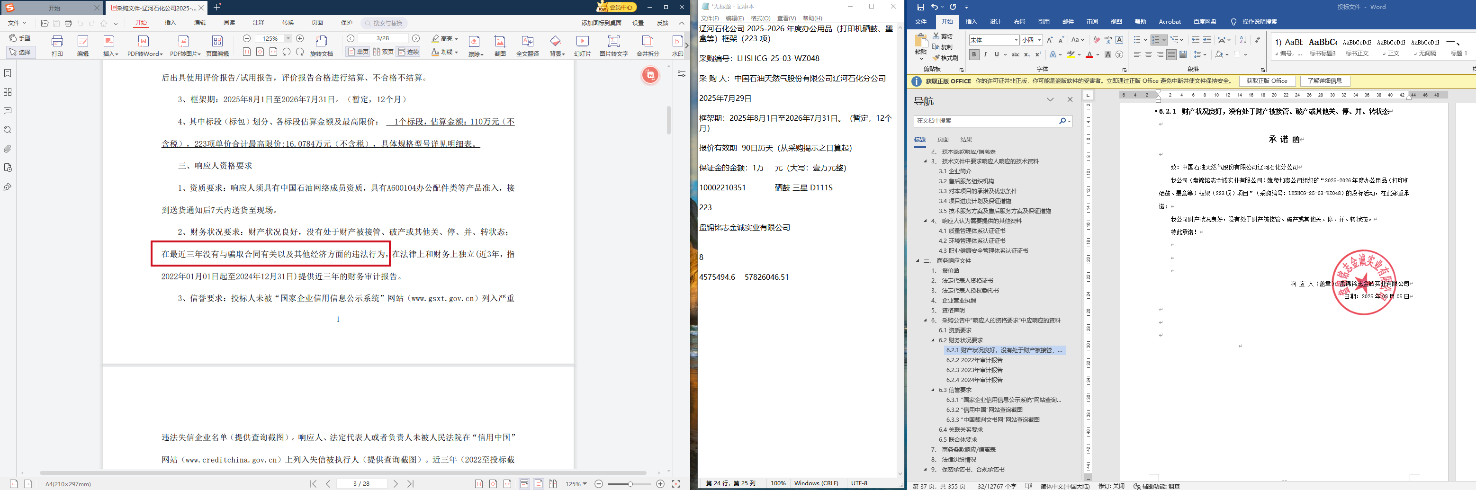Open 引用 tab in Word ribbon
Screen dimensions: 1476x490
pyautogui.click(x=1044, y=22)
